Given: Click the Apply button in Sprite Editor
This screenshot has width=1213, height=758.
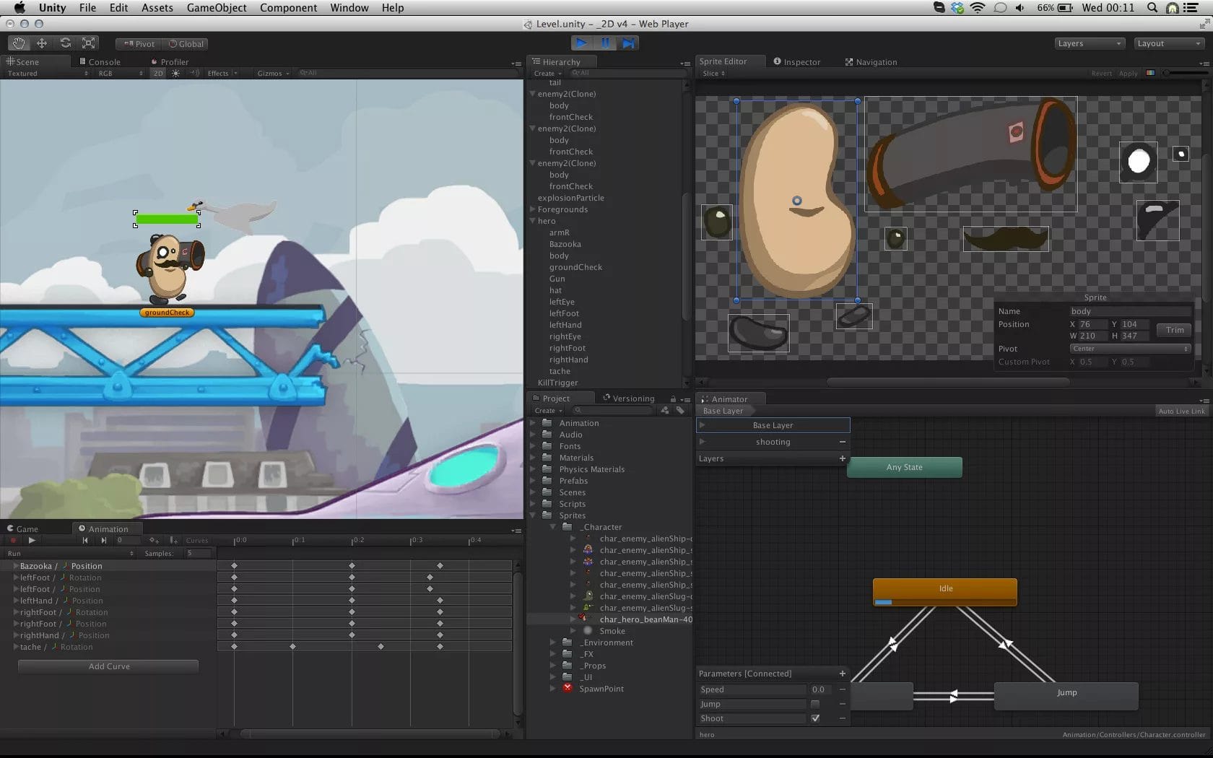Looking at the screenshot, I should [x=1128, y=73].
